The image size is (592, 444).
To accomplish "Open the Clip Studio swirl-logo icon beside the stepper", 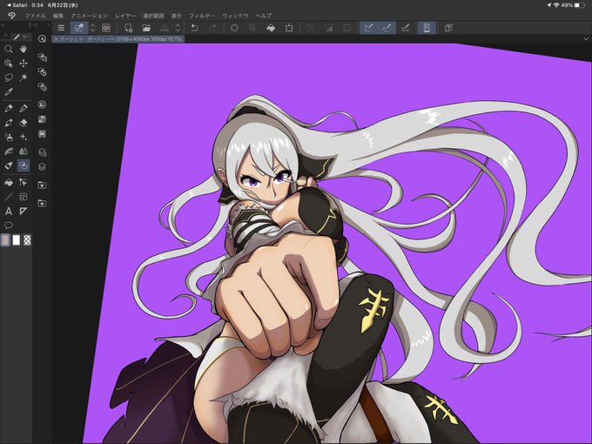I will [x=106, y=28].
